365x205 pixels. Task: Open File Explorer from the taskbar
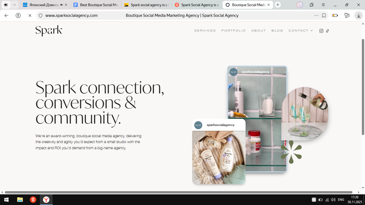click(x=20, y=200)
